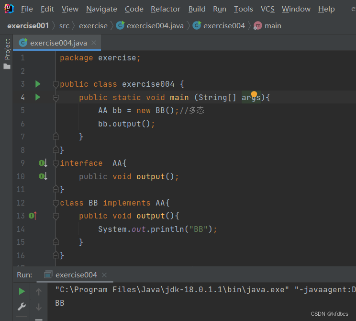The width and height of the screenshot is (356, 321).
Task: Close the exercise004.java editor tab
Action: point(94,43)
